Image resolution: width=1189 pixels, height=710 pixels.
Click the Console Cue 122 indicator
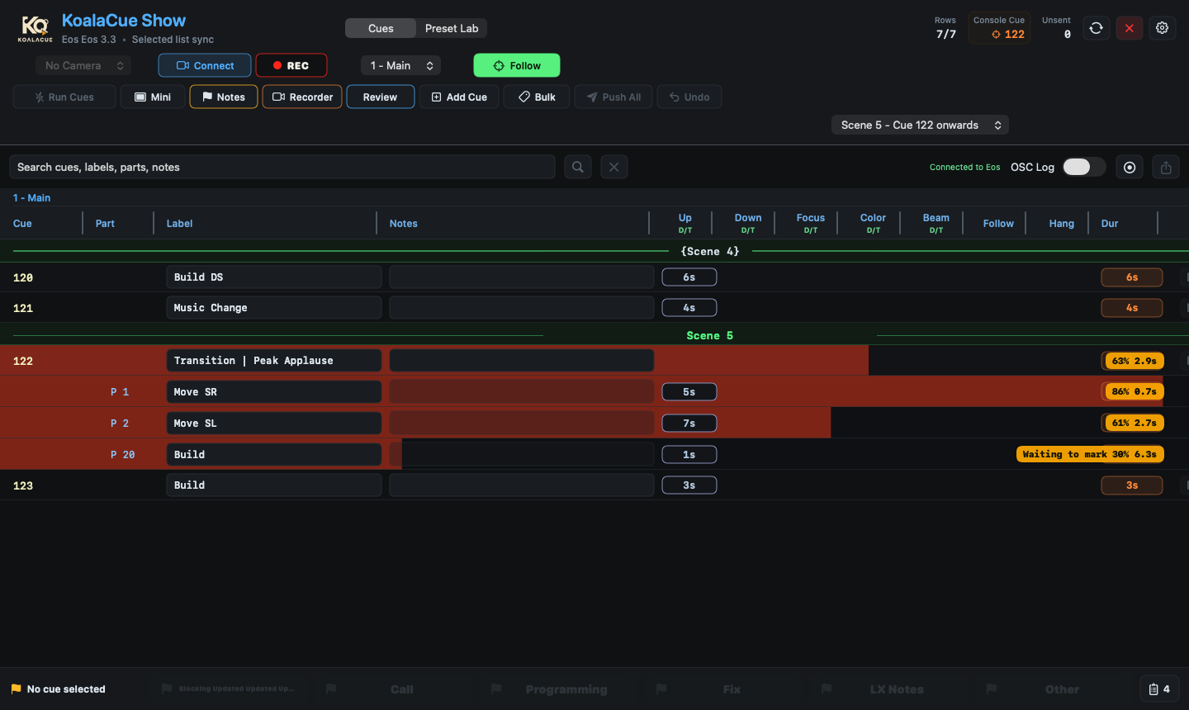999,28
